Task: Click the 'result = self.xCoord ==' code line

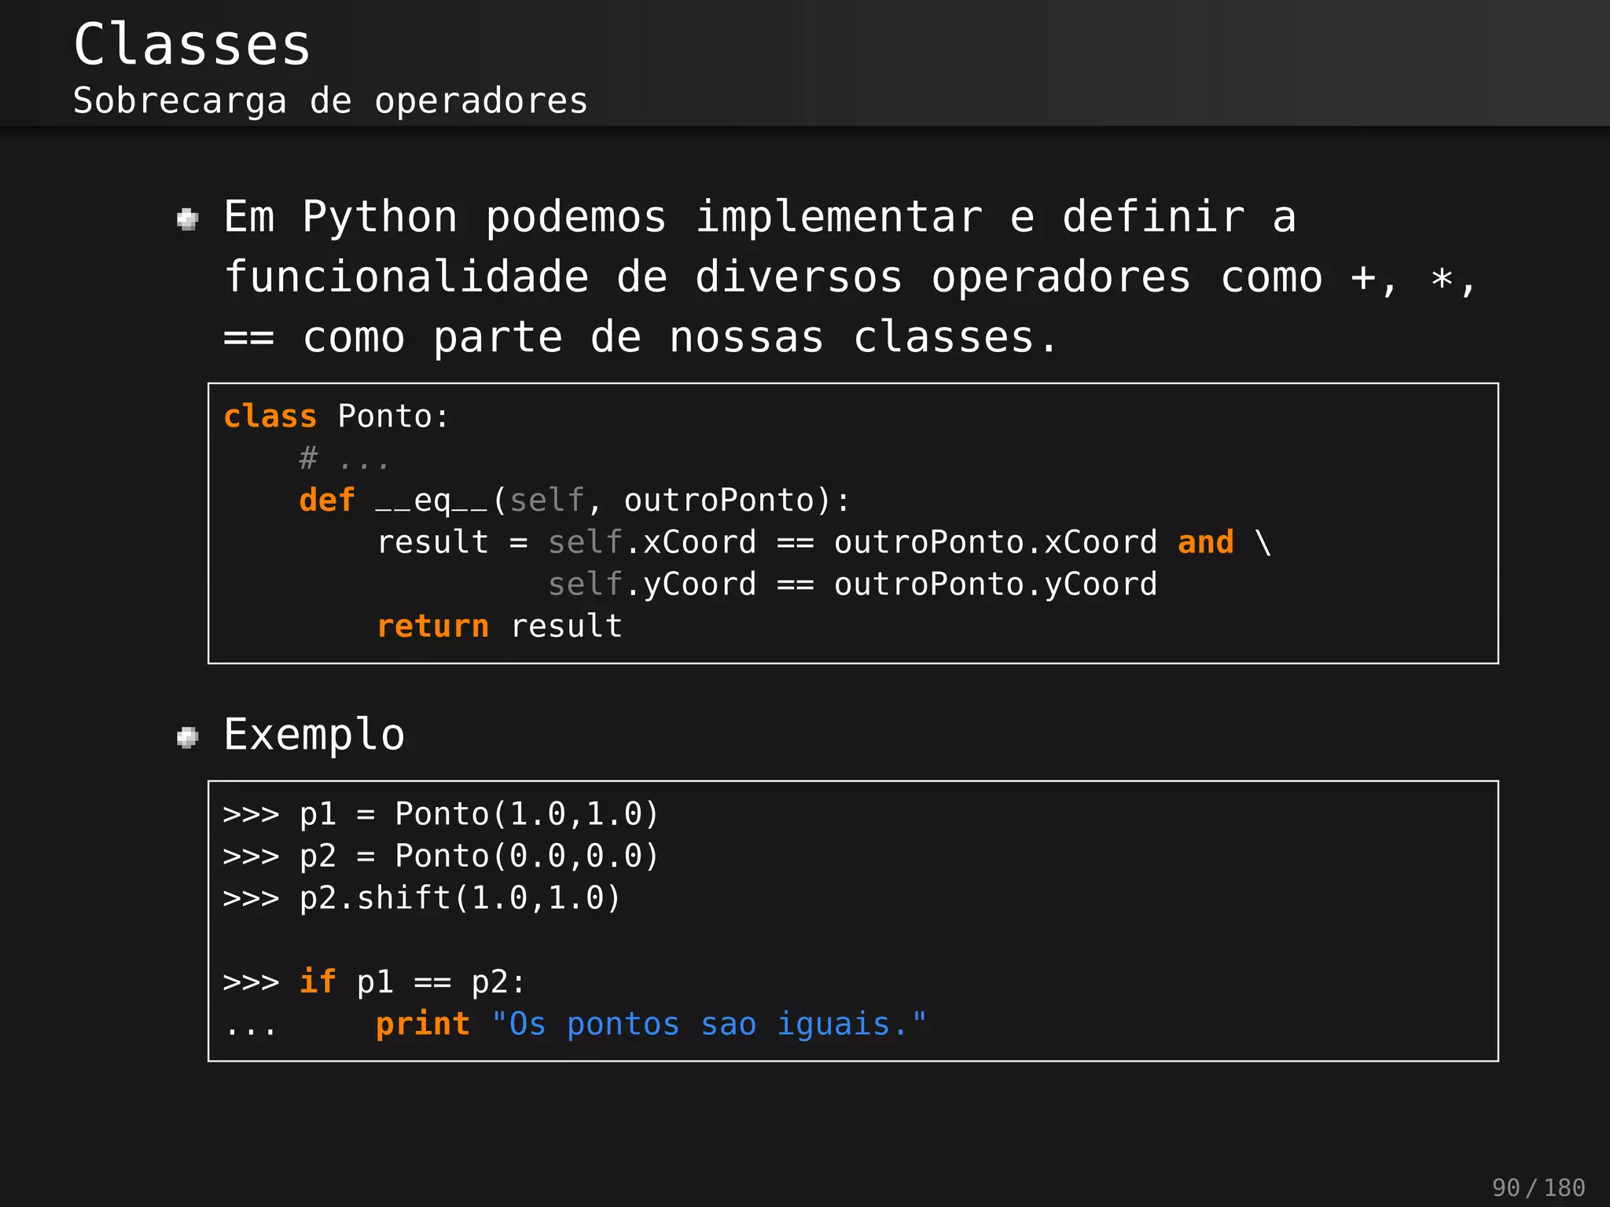Action: pyautogui.click(x=824, y=542)
